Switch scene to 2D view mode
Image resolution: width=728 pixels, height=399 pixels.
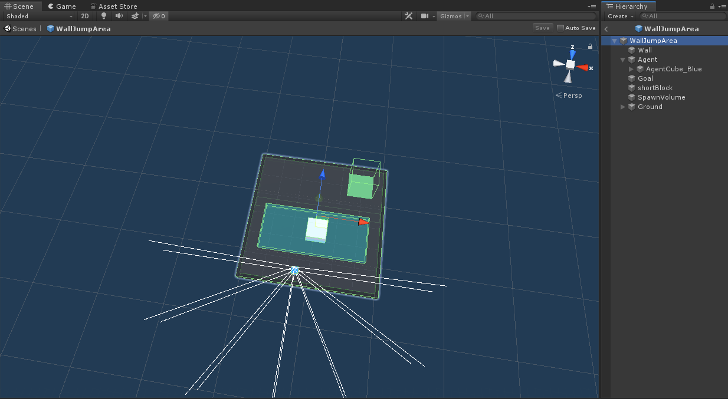85,16
